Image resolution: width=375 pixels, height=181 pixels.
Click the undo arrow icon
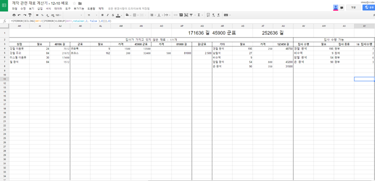point(19,15)
